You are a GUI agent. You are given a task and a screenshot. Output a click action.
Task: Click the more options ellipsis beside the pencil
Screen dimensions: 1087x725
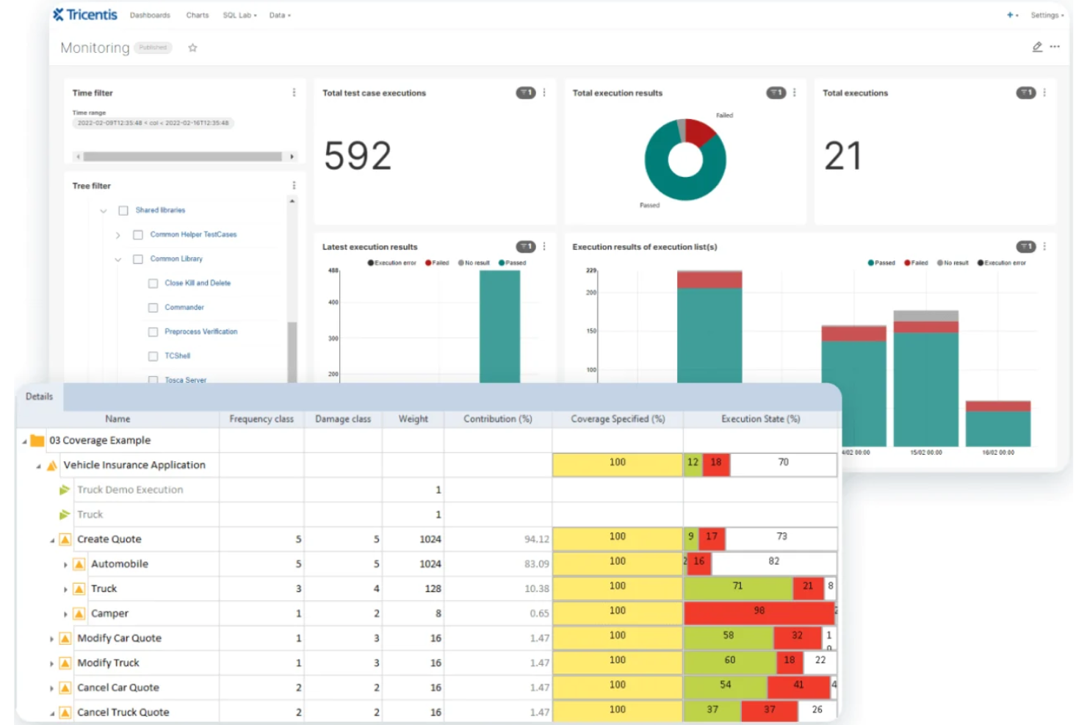pyautogui.click(x=1055, y=47)
